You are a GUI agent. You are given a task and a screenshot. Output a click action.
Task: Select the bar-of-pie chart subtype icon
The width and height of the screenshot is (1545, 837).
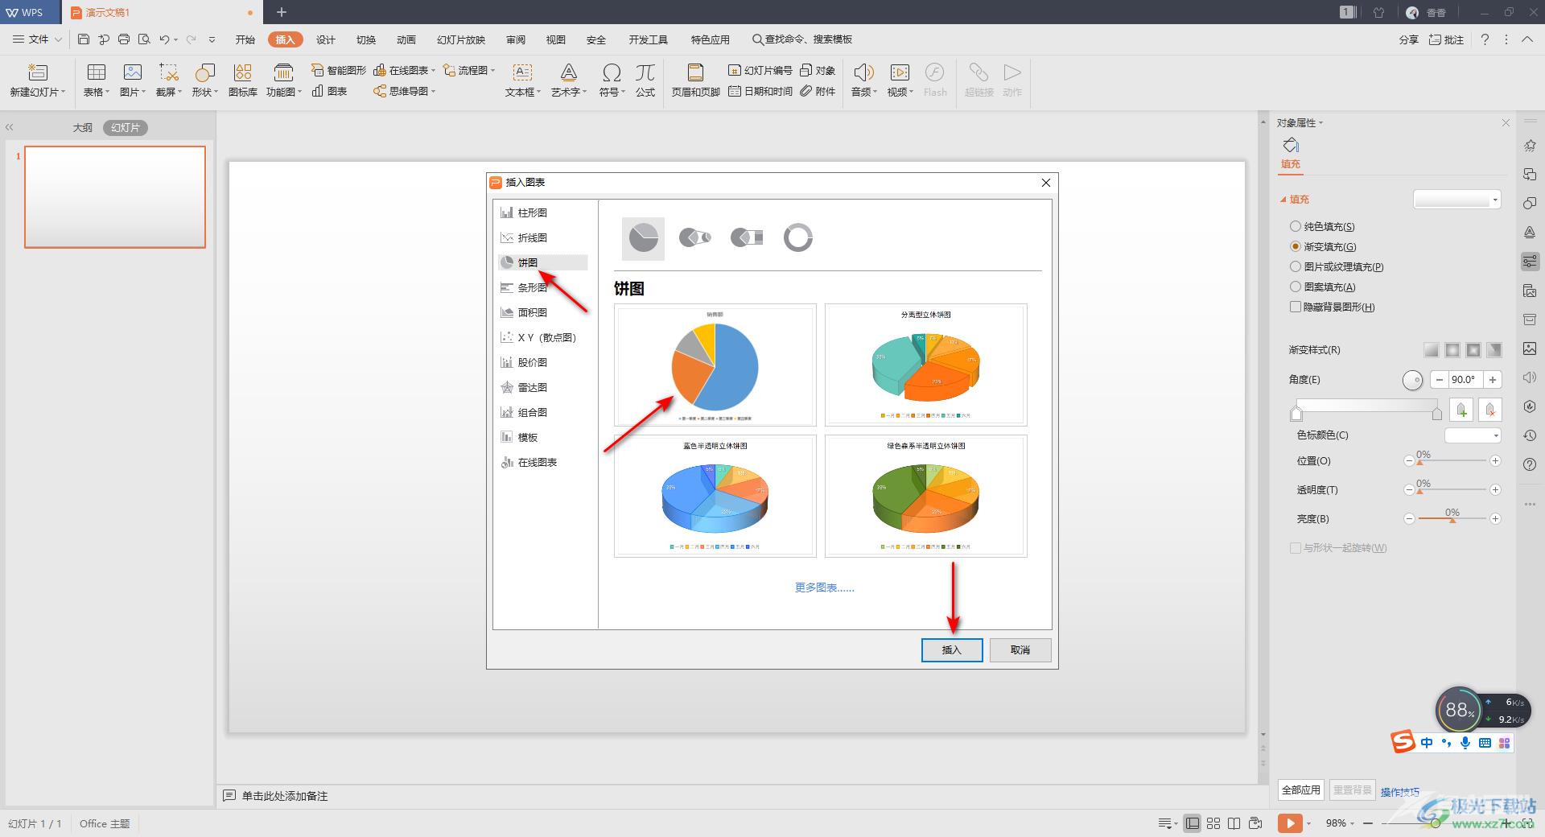(746, 237)
